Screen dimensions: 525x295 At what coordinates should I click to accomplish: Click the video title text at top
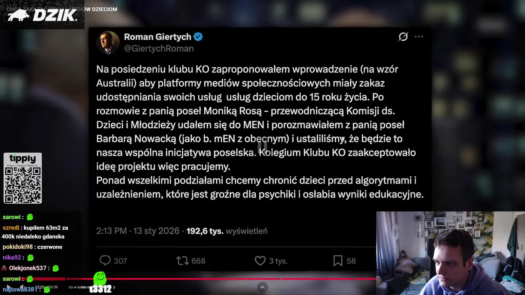pyautogui.click(x=62, y=9)
